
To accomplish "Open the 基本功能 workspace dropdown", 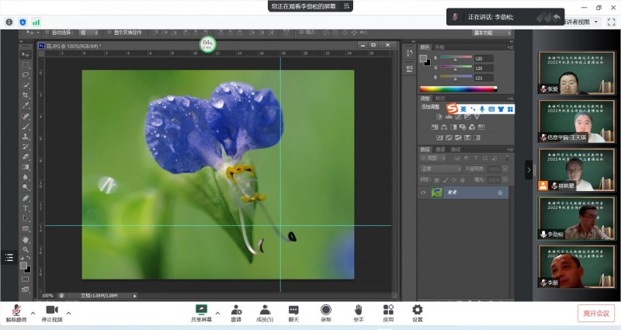I will (491, 33).
